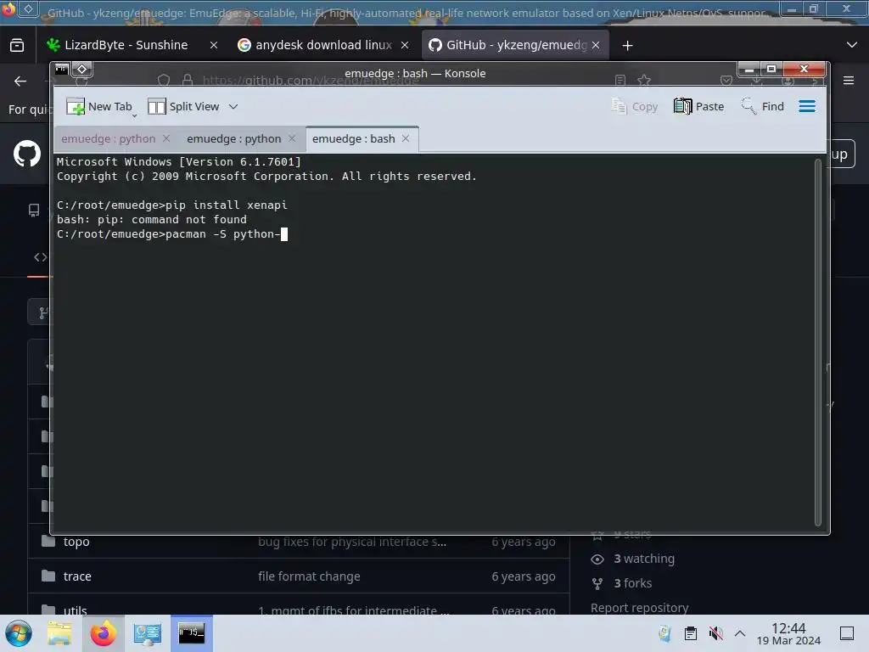Open Firefox from taskbar
Image resolution: width=869 pixels, height=652 pixels.
(x=103, y=633)
